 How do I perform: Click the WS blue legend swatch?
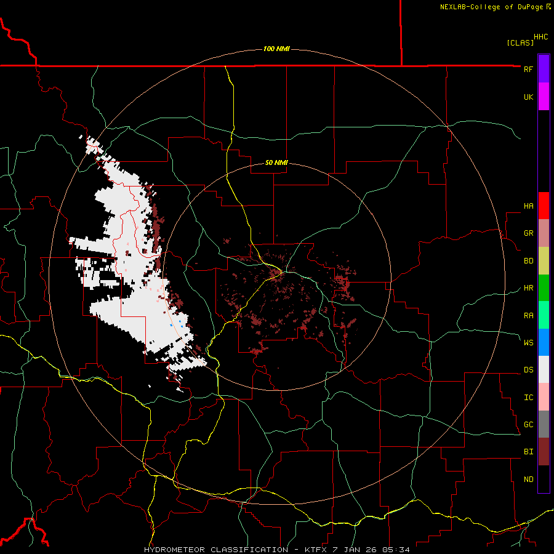point(544,342)
